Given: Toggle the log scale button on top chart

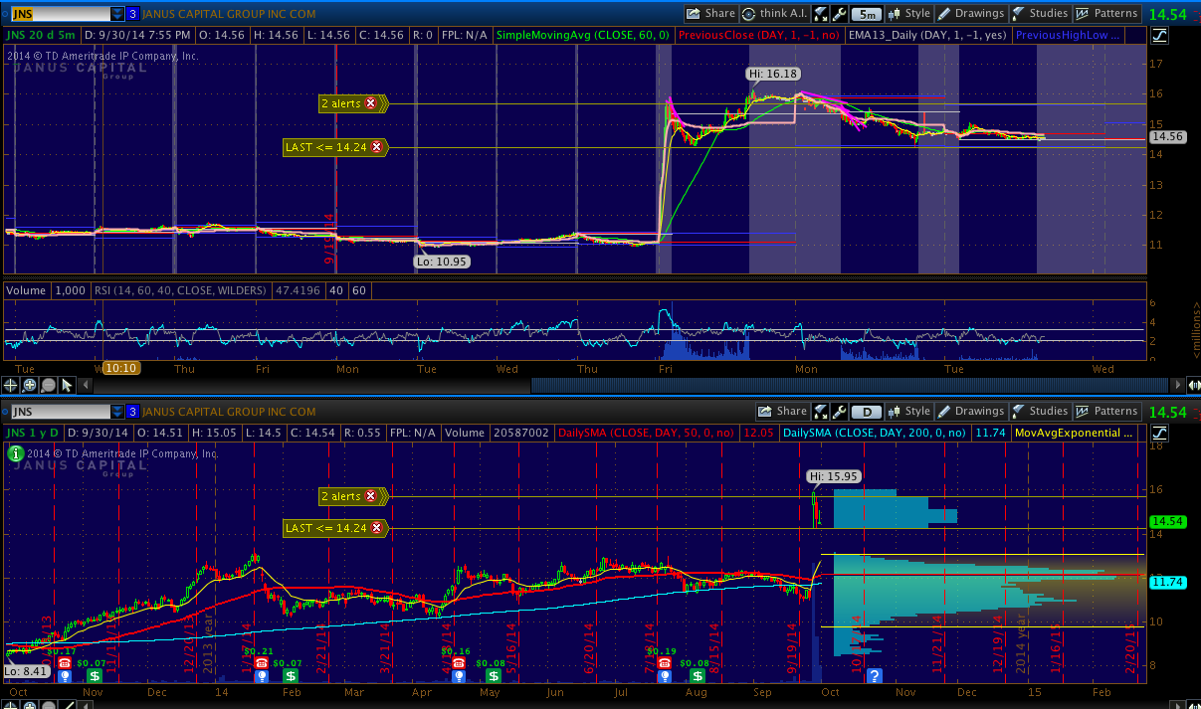Looking at the screenshot, I should 1160,36.
